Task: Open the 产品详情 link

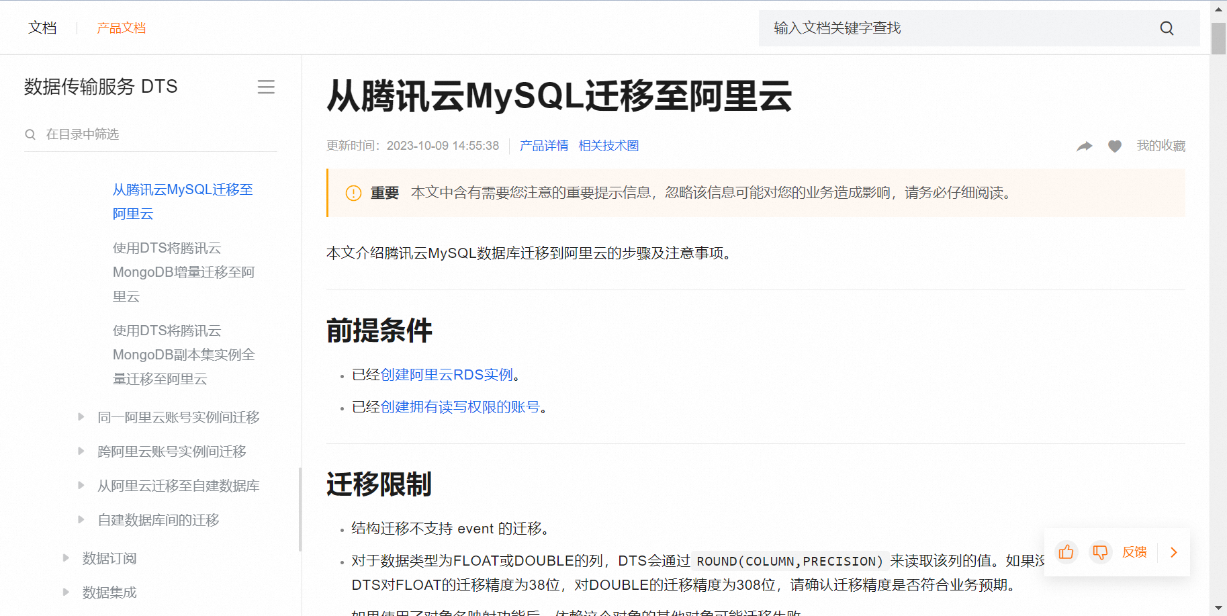Action: point(544,146)
